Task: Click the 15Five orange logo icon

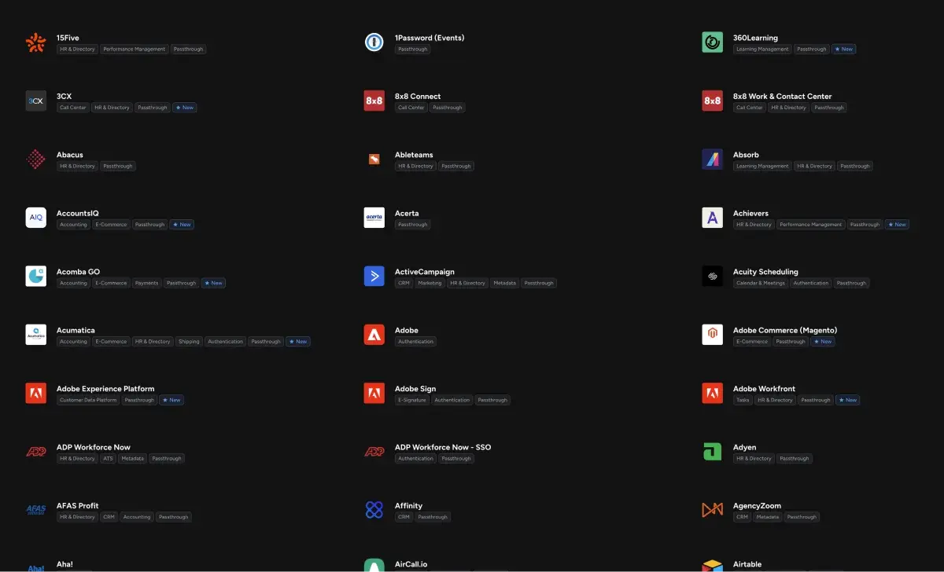Action: click(x=36, y=42)
